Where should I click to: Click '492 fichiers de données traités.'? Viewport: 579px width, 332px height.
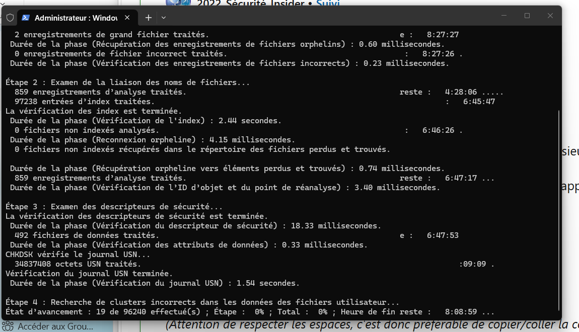point(87,235)
